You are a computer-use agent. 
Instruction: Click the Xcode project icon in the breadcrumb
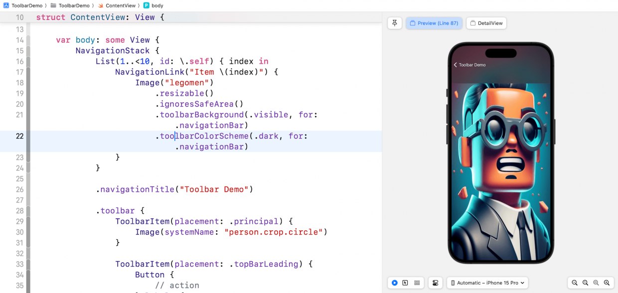(x=5, y=5)
